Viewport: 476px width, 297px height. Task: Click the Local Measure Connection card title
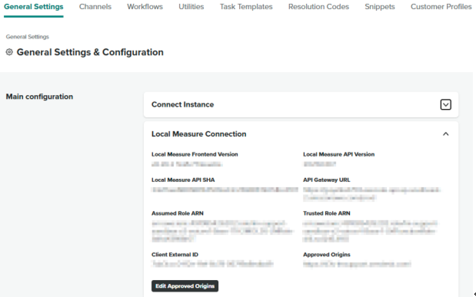coord(199,134)
